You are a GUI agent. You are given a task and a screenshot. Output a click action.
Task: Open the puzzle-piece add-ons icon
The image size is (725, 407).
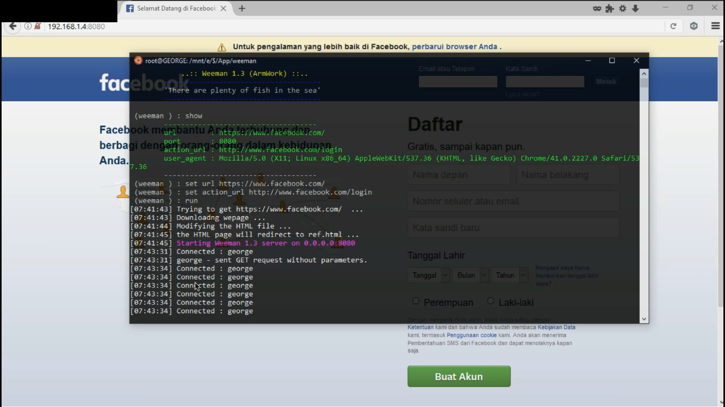[610, 8]
